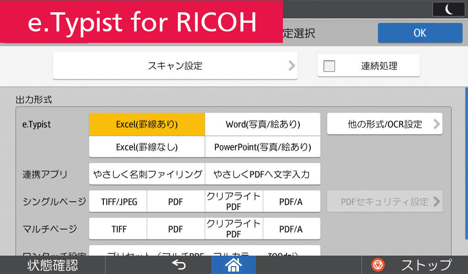Viewport: 468px width, 274px height.
Task: Tap the Home icon in bottom bar
Action: click(233, 265)
